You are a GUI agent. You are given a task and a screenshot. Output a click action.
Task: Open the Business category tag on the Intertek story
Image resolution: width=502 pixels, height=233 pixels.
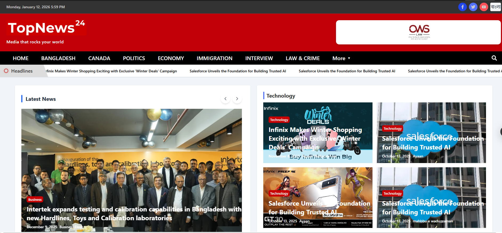pyautogui.click(x=35, y=199)
